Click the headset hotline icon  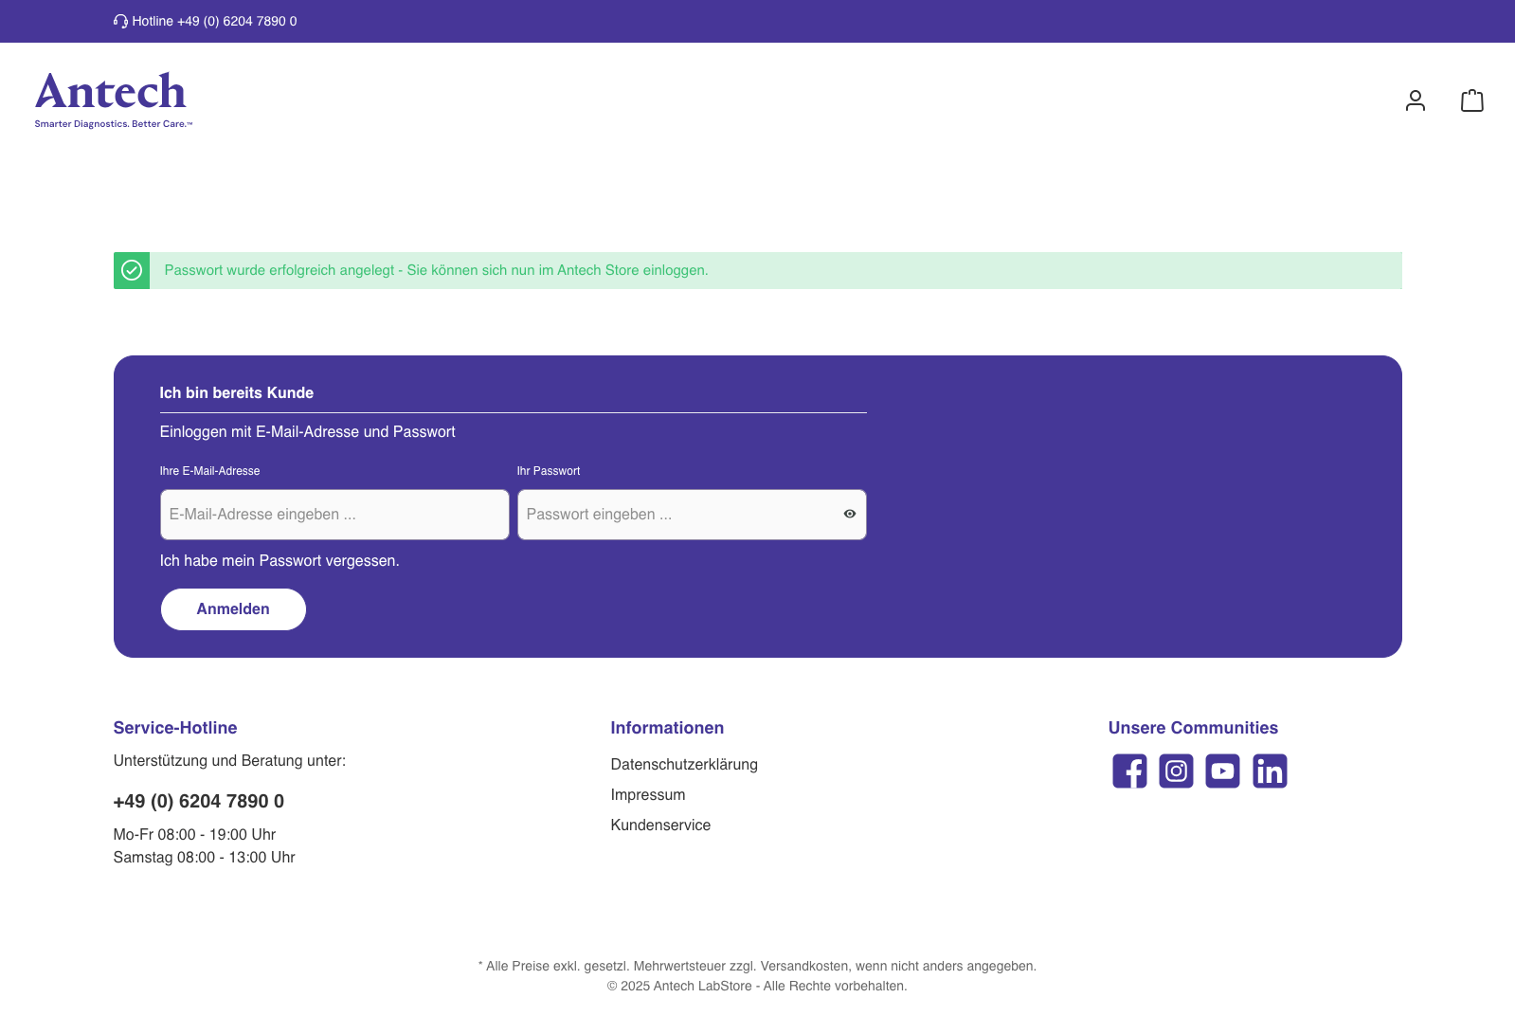120,21
